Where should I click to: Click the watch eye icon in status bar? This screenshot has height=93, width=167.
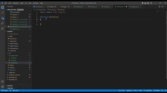coord(10,90)
